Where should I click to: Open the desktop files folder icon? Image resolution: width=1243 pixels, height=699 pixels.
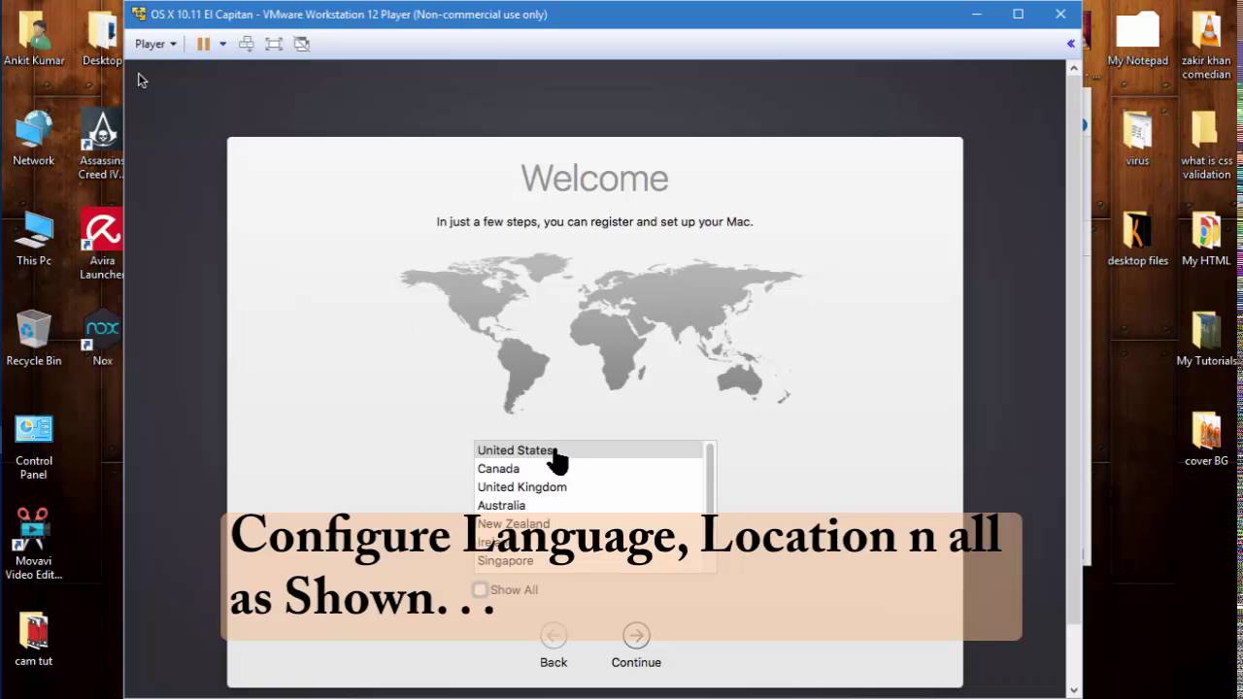[1138, 239]
